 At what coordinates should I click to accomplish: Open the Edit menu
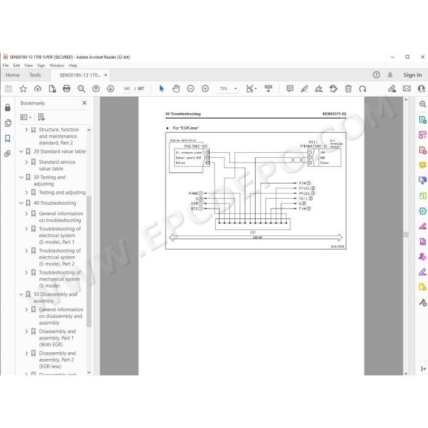17,65
